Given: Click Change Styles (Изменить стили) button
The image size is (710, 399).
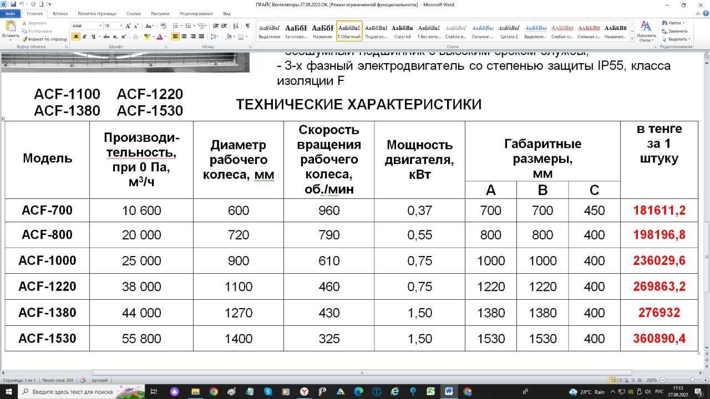Looking at the screenshot, I should click(646, 30).
